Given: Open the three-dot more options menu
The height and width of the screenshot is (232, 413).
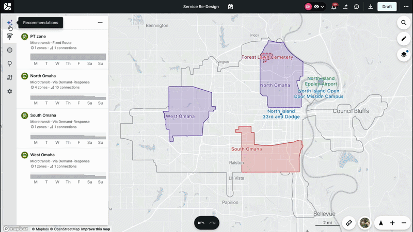Looking at the screenshot, I should tap(406, 7).
